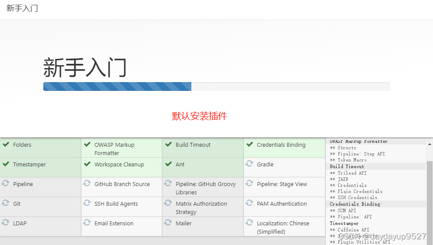This screenshot has width=433, height=245.
Task: Click the LDAP pending sync icon
Action: coord(6,222)
